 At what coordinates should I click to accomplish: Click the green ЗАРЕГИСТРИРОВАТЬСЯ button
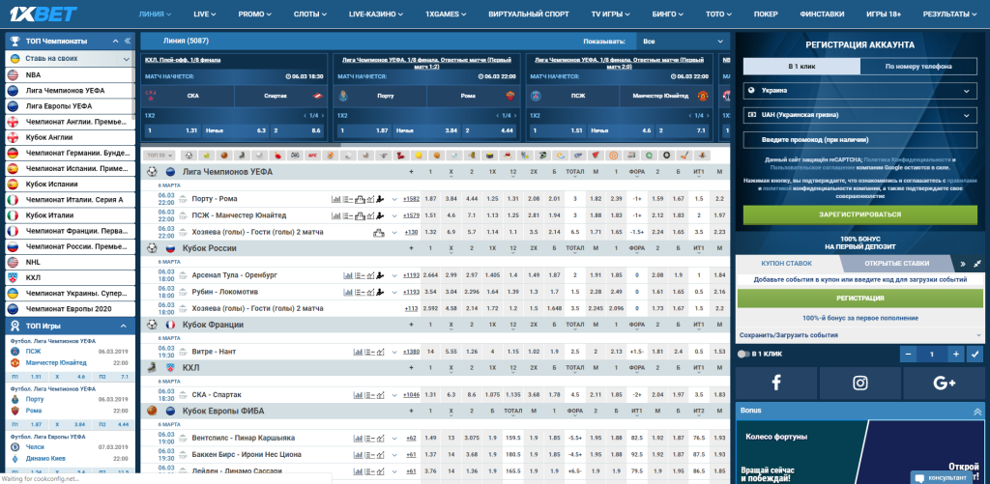tap(859, 214)
